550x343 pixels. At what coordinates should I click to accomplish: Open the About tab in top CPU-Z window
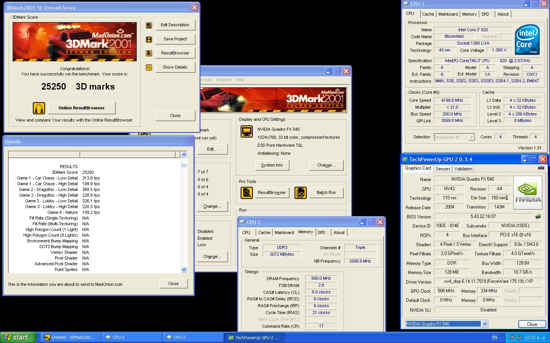(503, 14)
